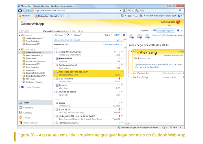Open the Filtrar menu
Screen dimensions: 203x144
[x=108, y=35]
